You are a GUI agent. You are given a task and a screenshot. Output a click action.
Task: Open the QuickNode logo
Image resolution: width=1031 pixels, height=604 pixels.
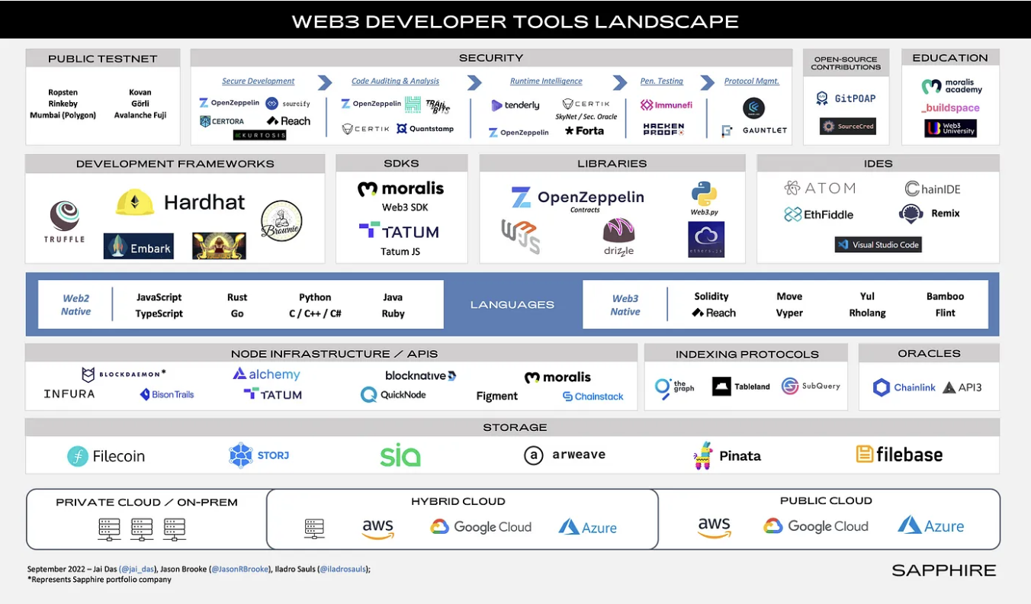pyautogui.click(x=393, y=395)
